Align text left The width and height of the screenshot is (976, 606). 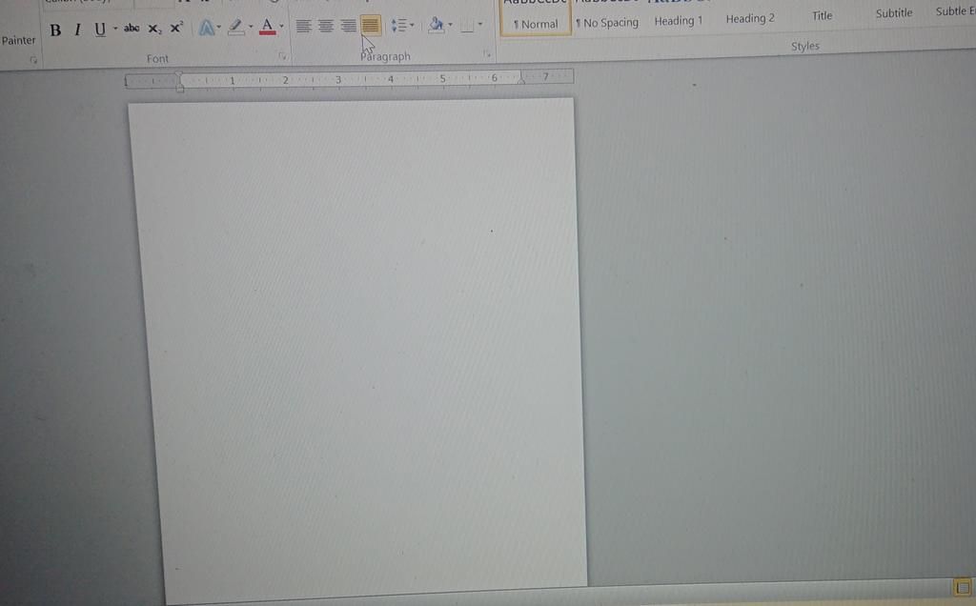click(x=303, y=26)
